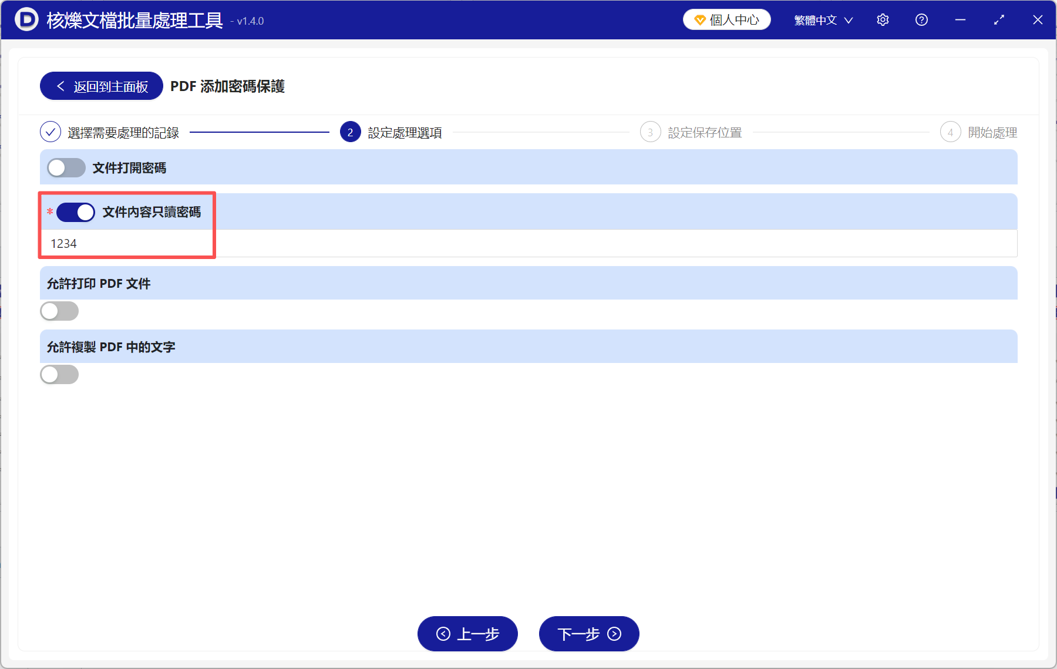
Task: Select the 開始處理 step
Action: coord(994,132)
